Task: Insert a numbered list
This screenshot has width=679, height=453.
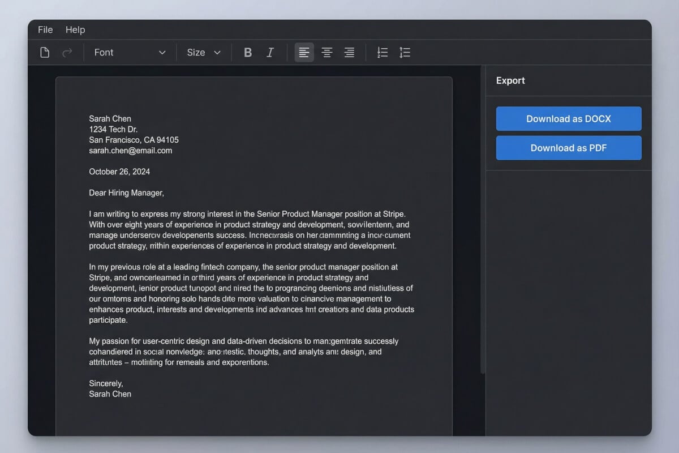Action: [x=383, y=53]
